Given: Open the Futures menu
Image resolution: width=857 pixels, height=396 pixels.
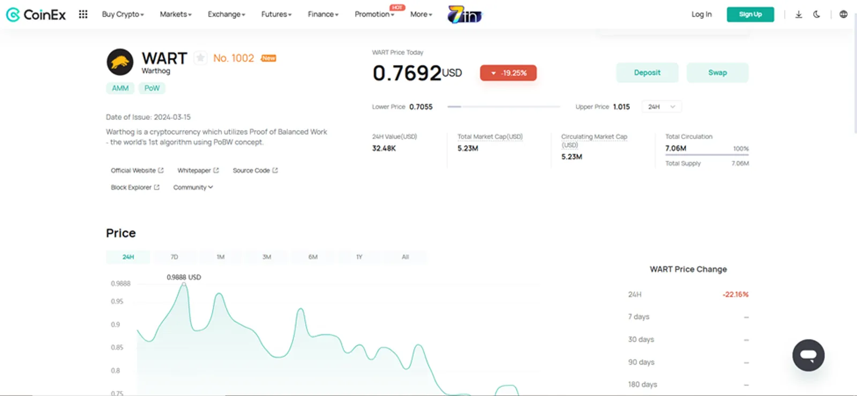Looking at the screenshot, I should pos(276,14).
